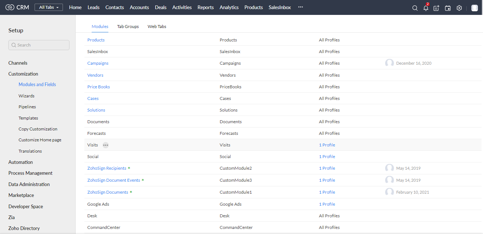Open the notifications bell
483x234 pixels.
[426, 8]
